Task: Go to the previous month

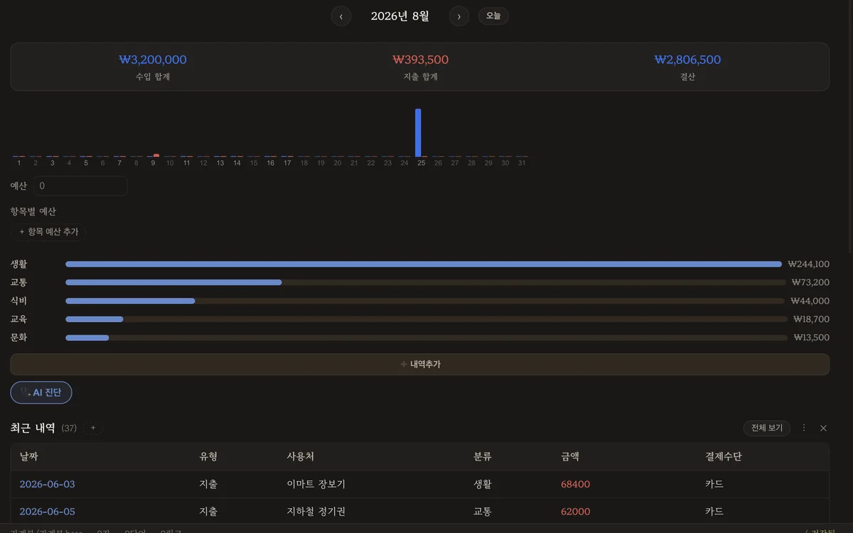Action: [x=341, y=16]
